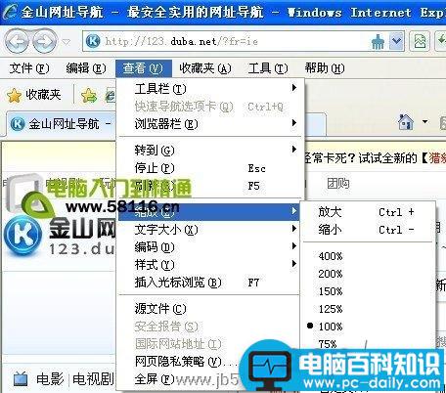Viewport: 446px width, 393px height.
Task: Select 放大 Ctrl + zoom in
Action: (x=368, y=212)
